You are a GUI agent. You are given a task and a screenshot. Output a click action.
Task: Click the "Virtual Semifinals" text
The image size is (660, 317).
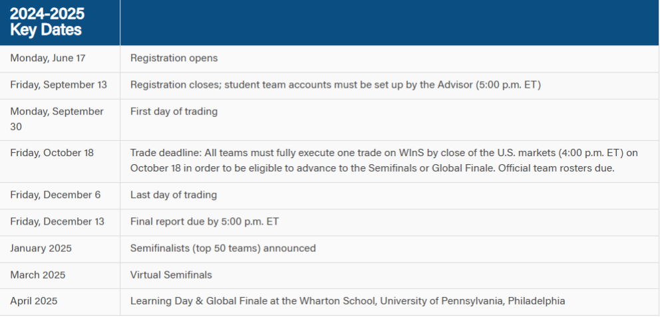[171, 274]
